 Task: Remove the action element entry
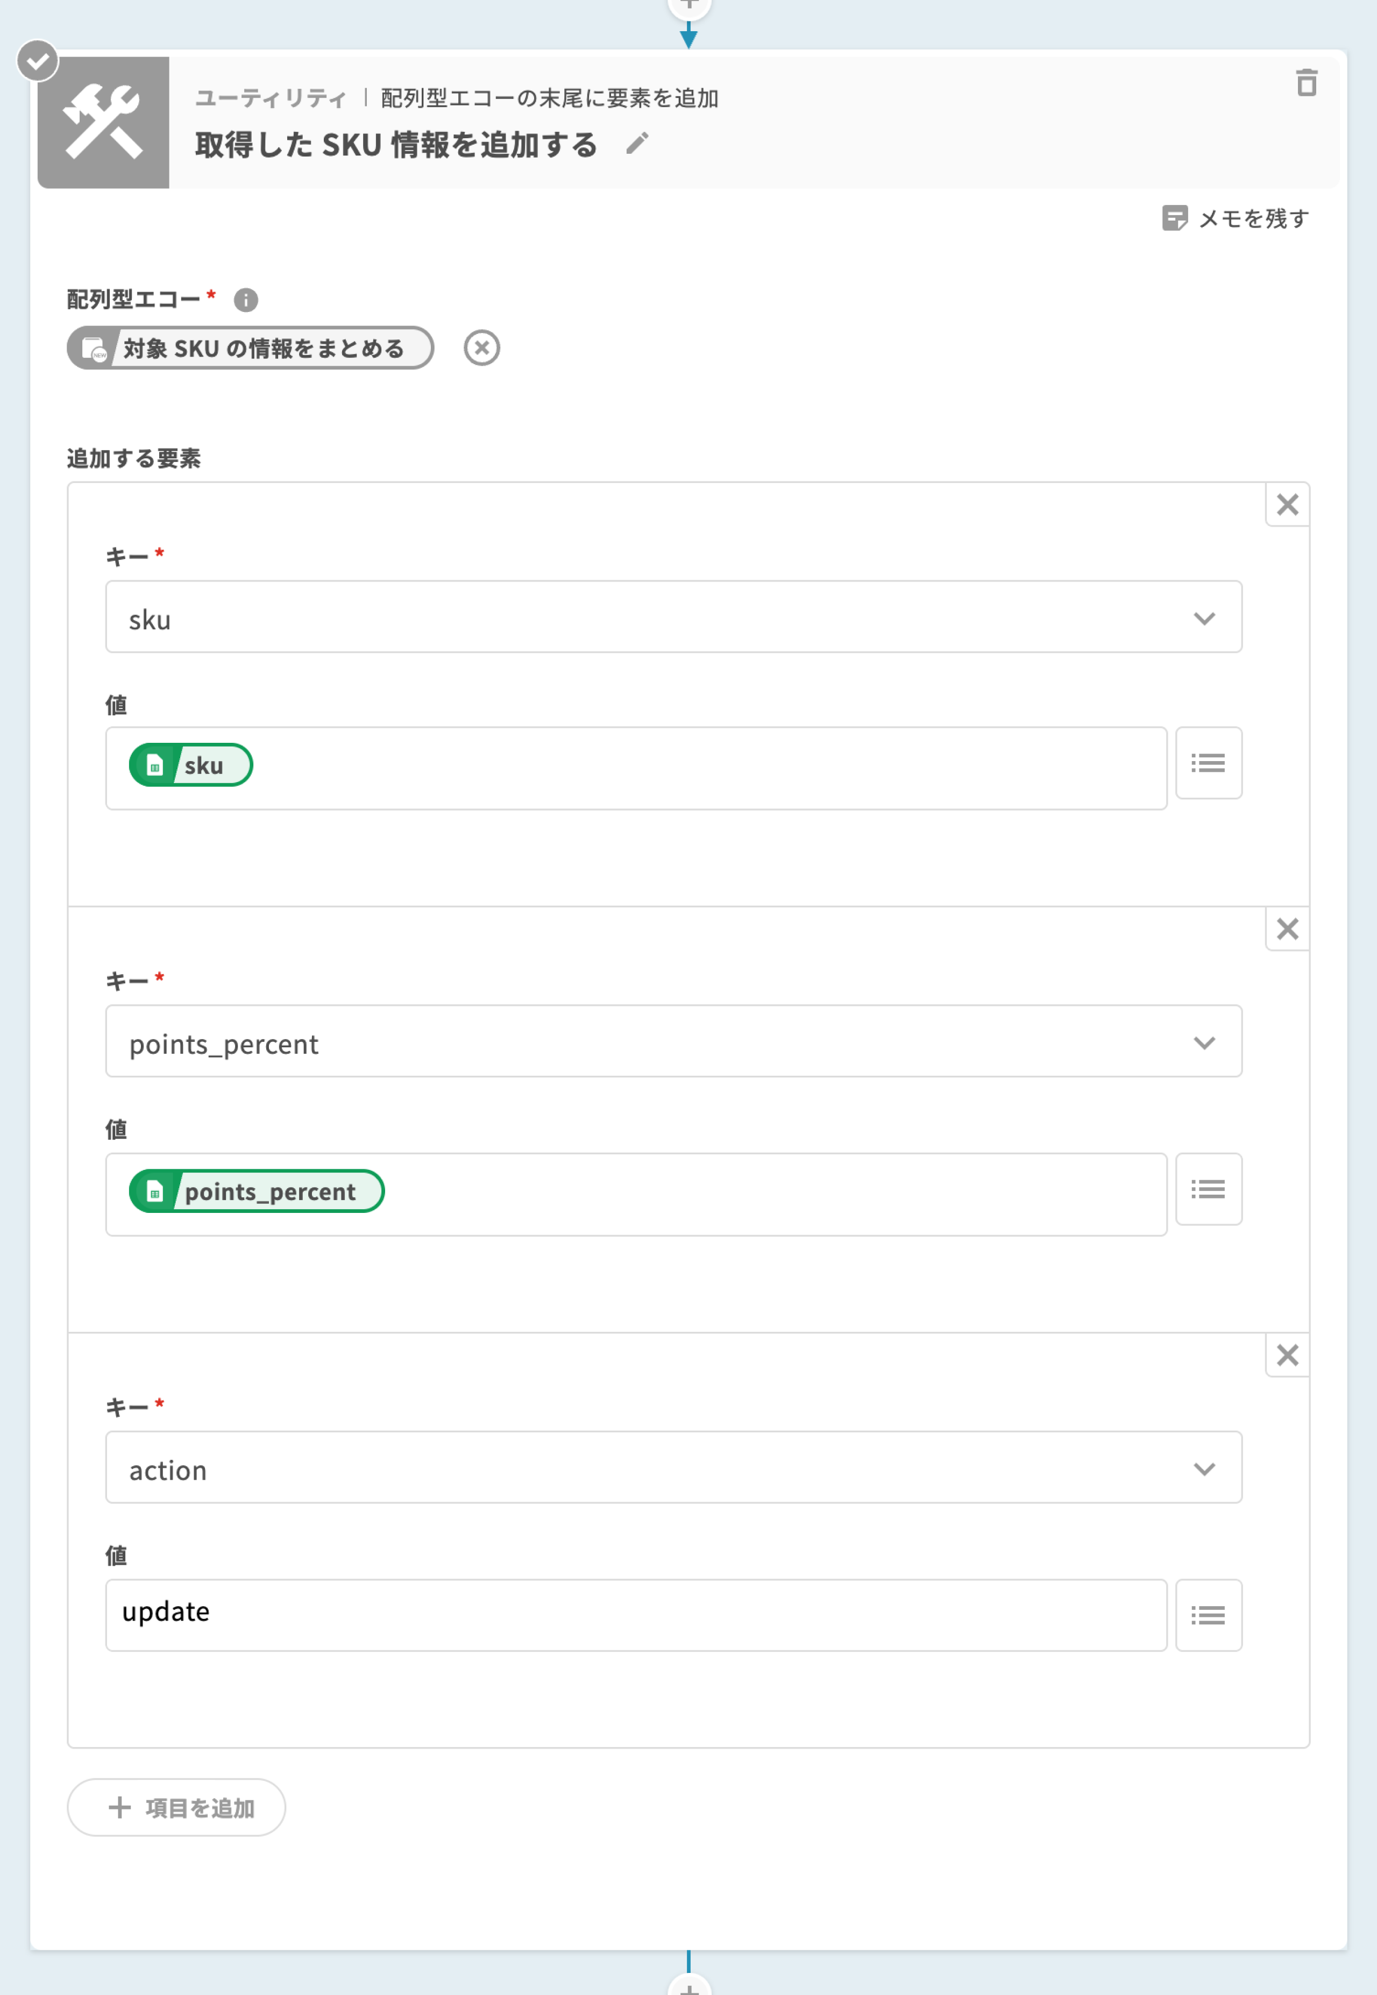point(1287,1355)
